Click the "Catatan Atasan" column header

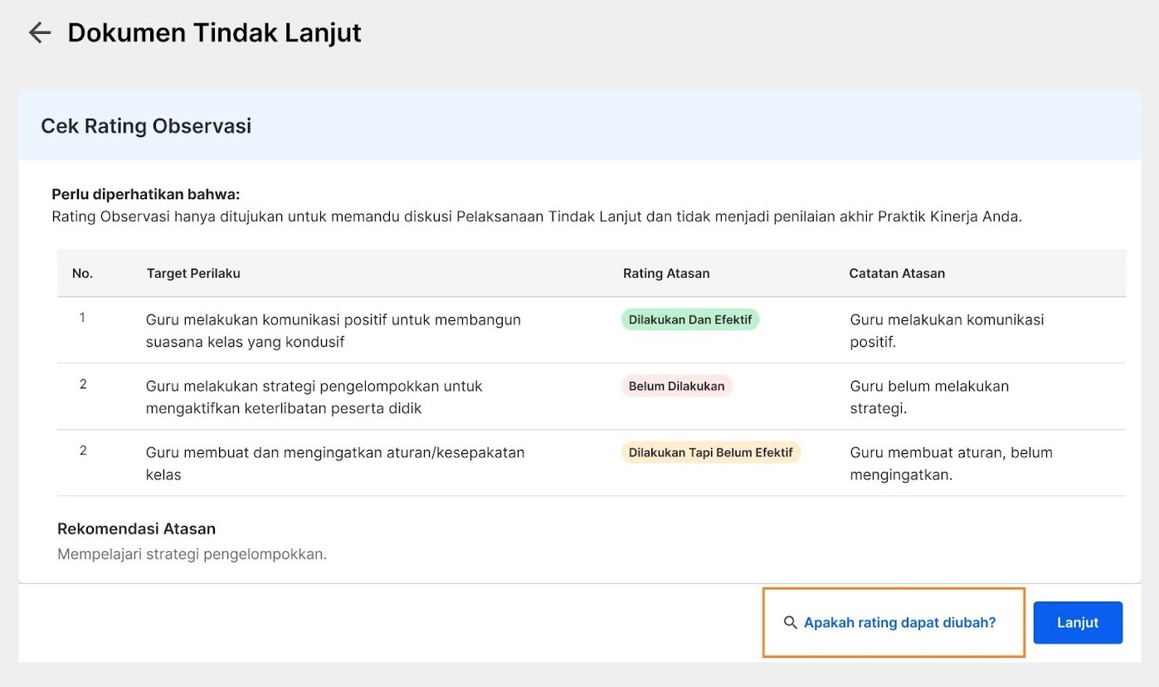point(897,273)
